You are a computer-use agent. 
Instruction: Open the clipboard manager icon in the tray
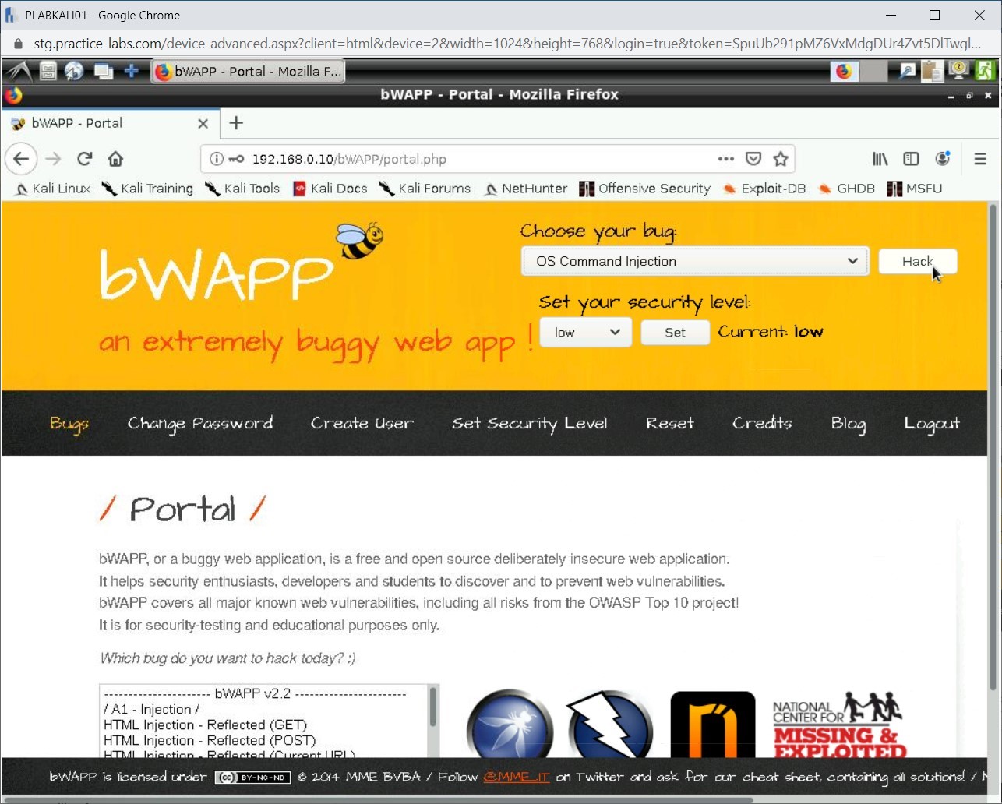coord(932,71)
